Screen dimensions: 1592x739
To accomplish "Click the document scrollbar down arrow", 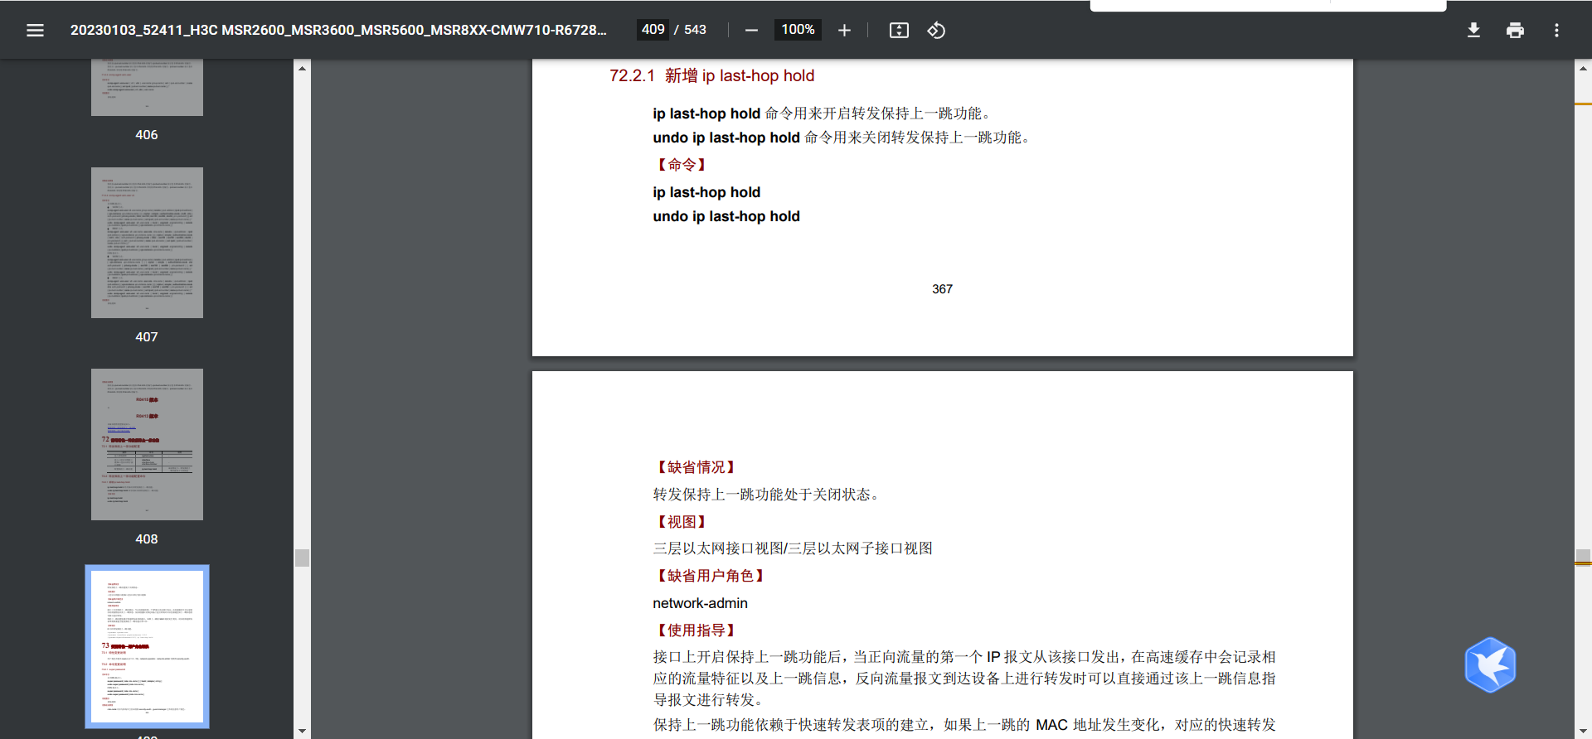I will click(1583, 731).
